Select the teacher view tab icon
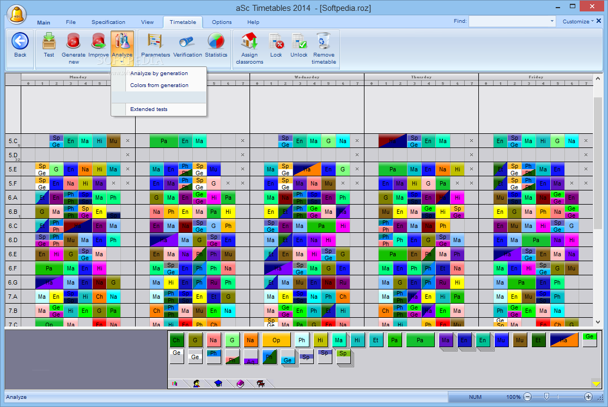The height and width of the screenshot is (407, 608). (197, 384)
